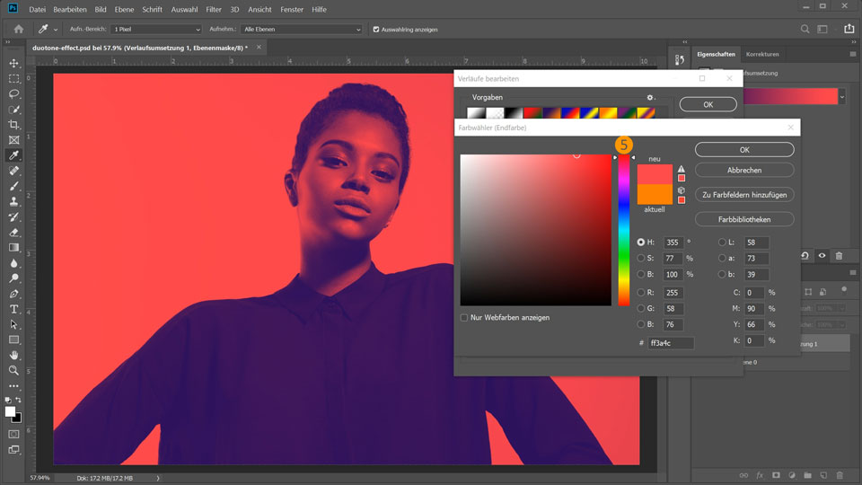The image size is (862, 485).
Task: Click the share icon at top right
Action: pos(849,29)
